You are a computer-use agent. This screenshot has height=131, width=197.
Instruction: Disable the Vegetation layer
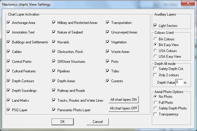pyautogui.click(x=108, y=42)
